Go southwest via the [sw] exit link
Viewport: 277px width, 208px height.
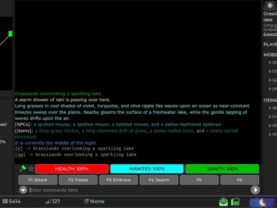(20, 155)
